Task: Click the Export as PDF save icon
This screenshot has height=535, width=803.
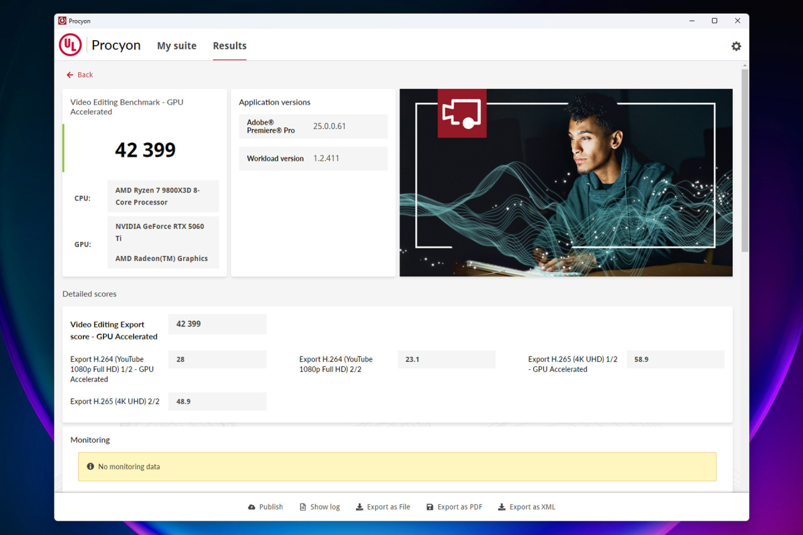Action: [x=430, y=507]
